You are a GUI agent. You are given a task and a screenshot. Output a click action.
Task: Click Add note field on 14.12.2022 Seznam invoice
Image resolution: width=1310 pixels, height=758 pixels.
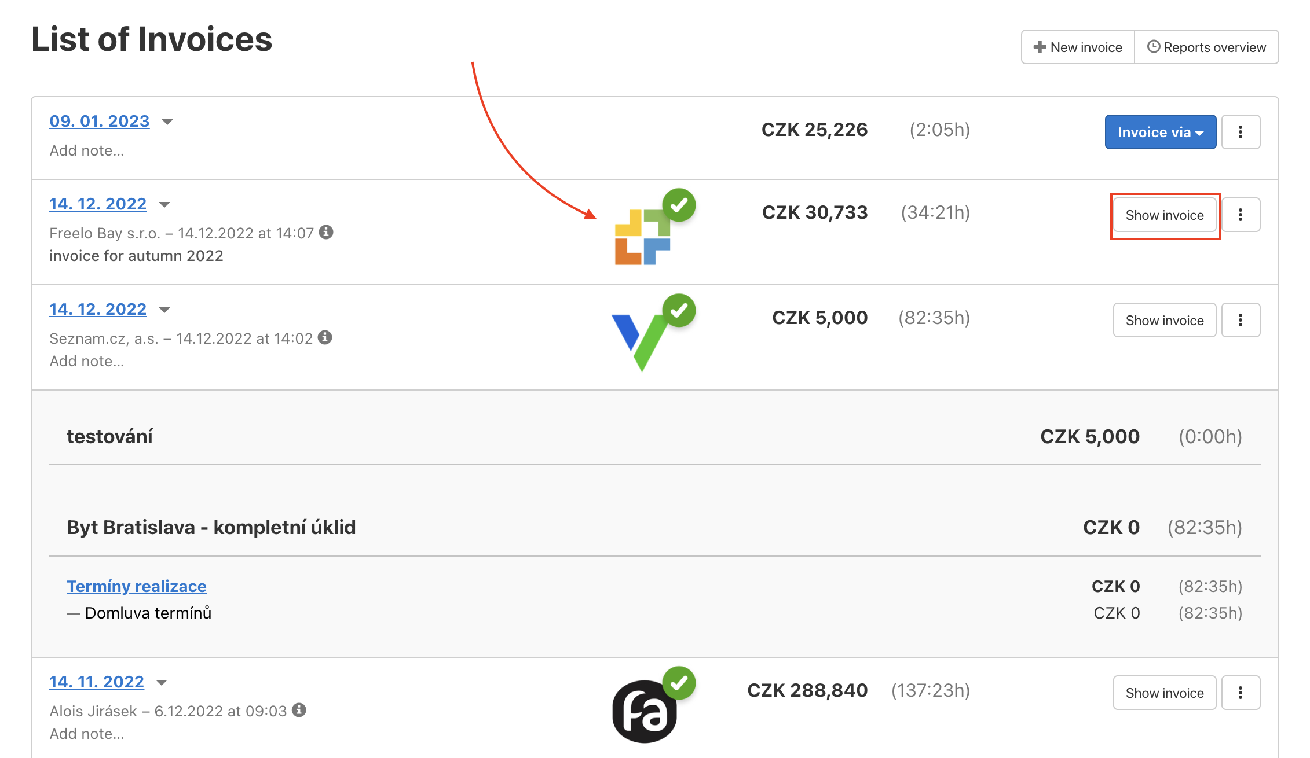87,361
